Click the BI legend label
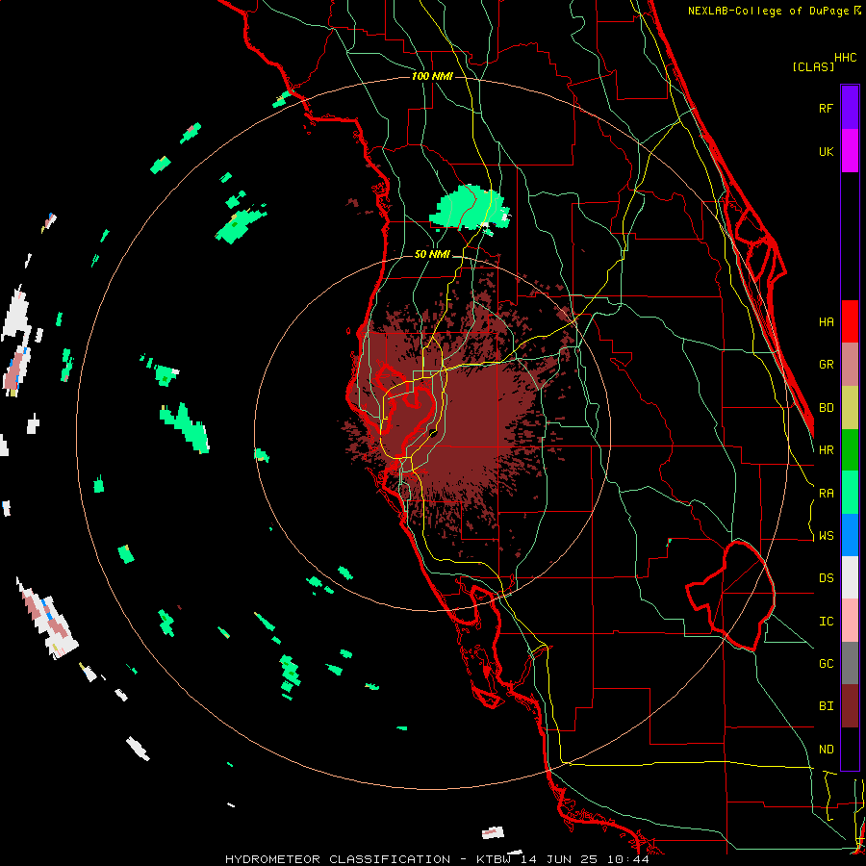Viewport: 866px width, 866px height. 826,706
